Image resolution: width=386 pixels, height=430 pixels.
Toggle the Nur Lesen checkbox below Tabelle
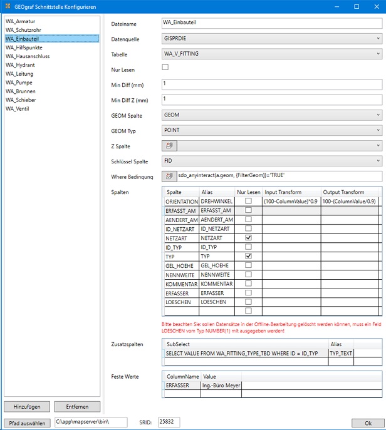pos(165,68)
